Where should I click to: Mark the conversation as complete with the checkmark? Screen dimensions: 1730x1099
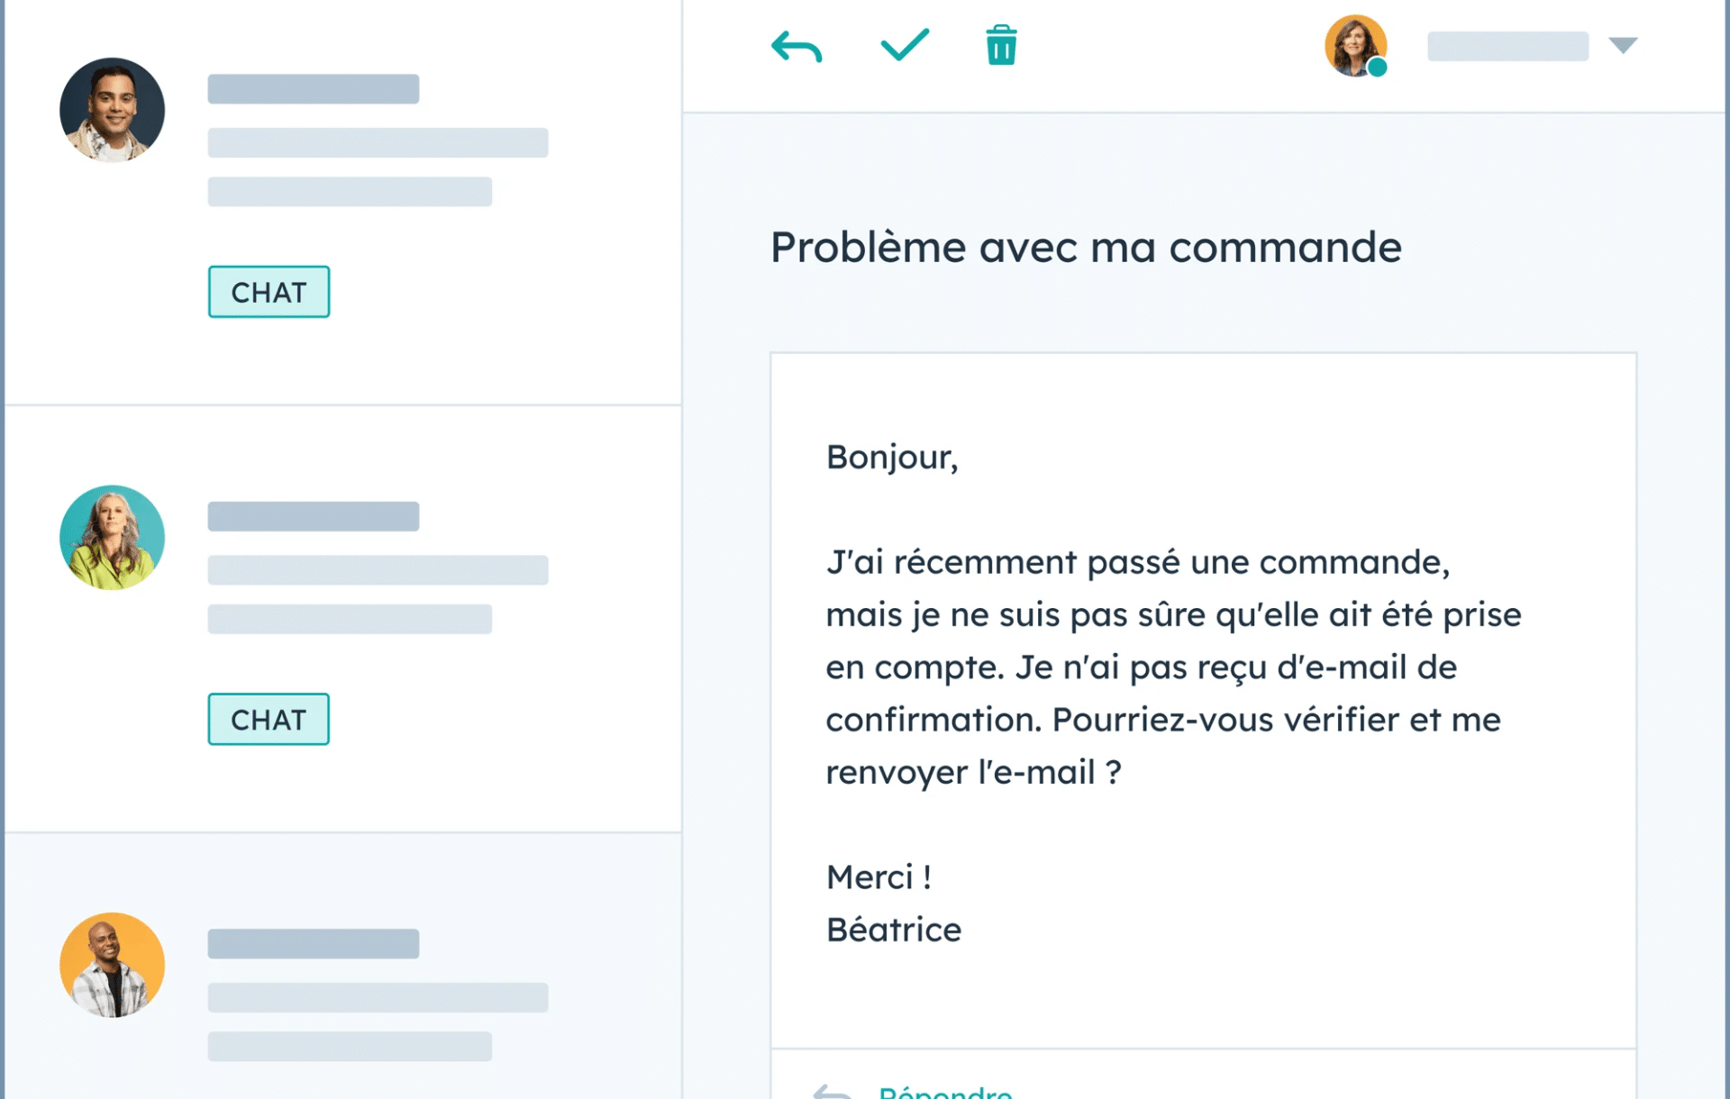click(x=905, y=44)
